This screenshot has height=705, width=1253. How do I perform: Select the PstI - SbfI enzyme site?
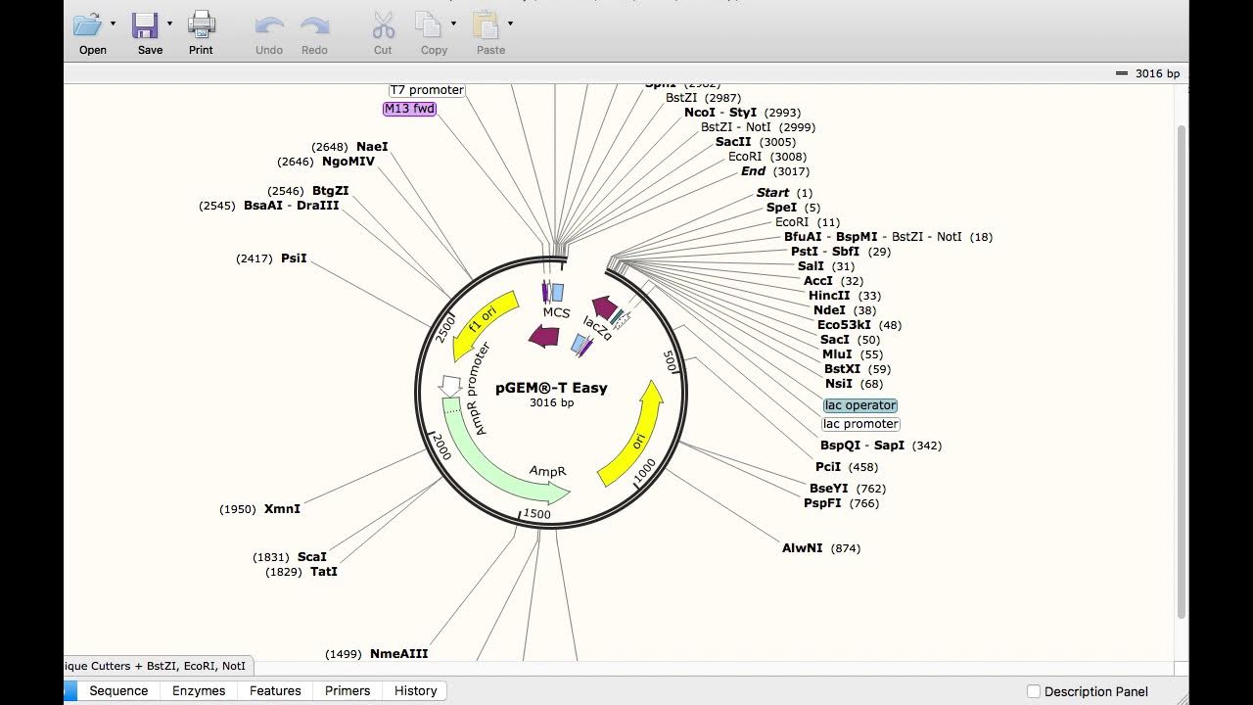(825, 252)
